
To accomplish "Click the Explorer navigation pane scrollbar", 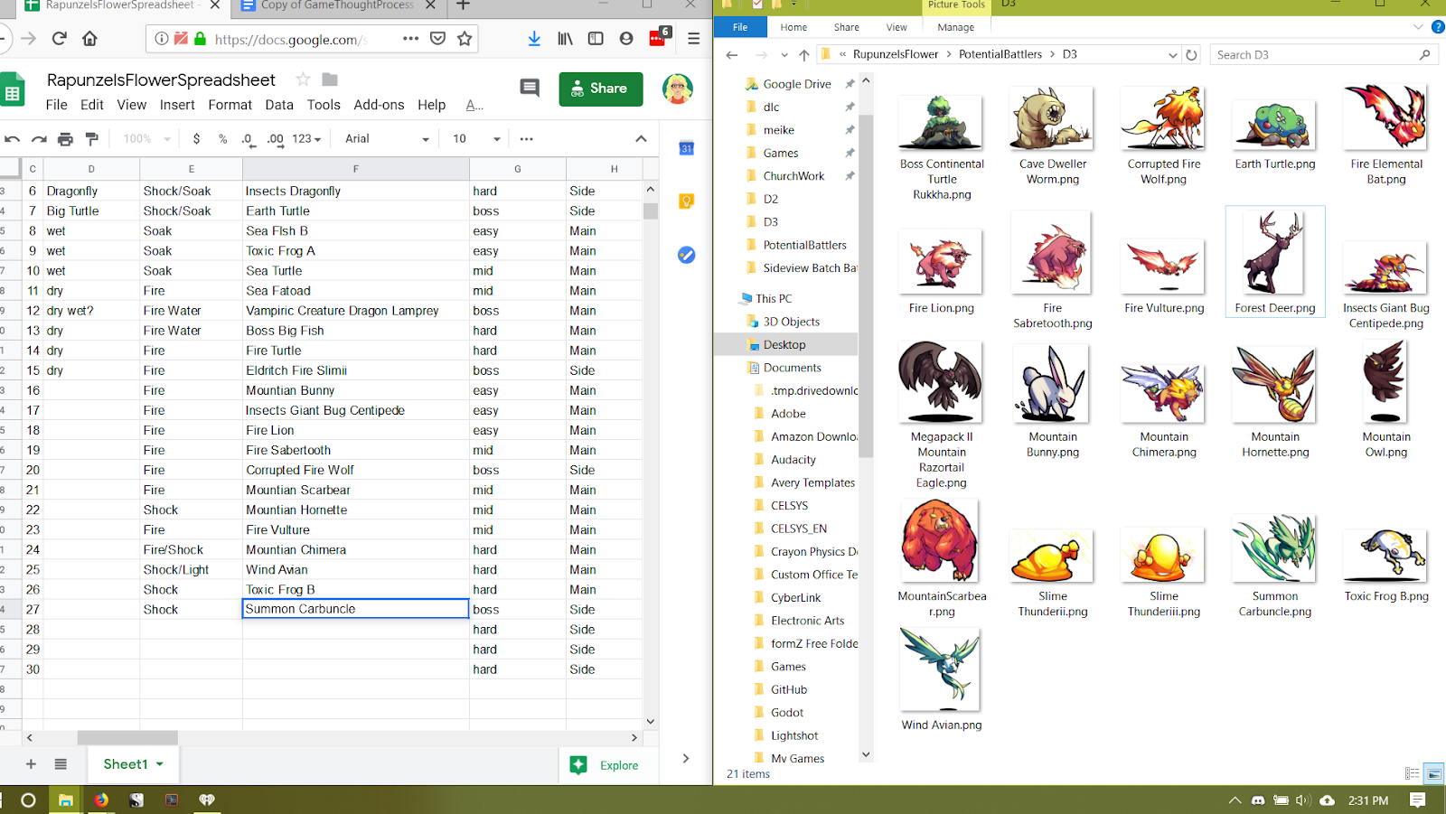I will [866, 285].
